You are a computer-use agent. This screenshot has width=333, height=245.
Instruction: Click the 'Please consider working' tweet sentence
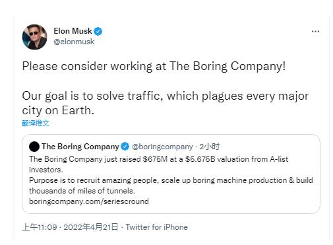pyautogui.click(x=154, y=66)
